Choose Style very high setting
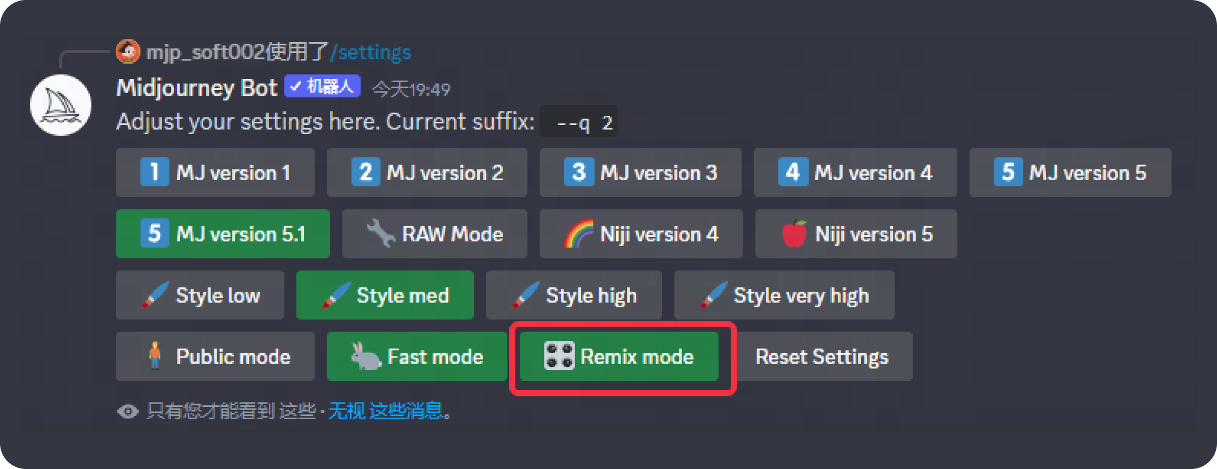This screenshot has width=1217, height=469. (784, 295)
